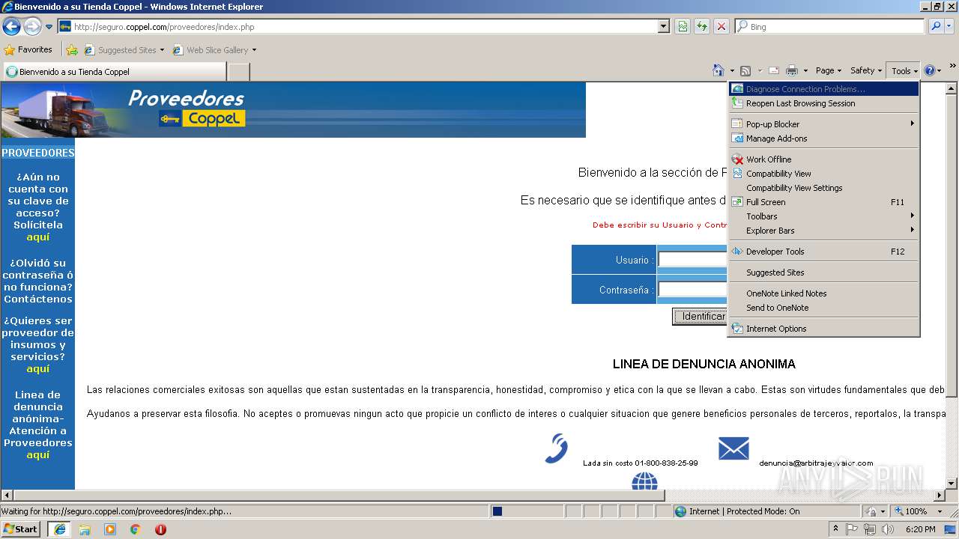The width and height of the screenshot is (959, 539).
Task: Expand the Toolbars submenu
Action: coord(824,216)
